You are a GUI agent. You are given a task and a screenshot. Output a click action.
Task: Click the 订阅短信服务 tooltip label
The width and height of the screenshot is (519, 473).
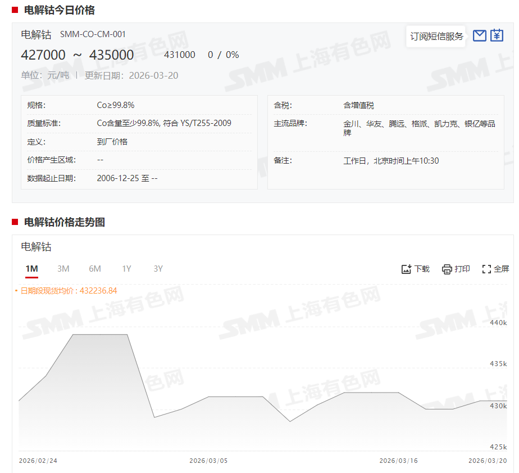[x=436, y=37]
